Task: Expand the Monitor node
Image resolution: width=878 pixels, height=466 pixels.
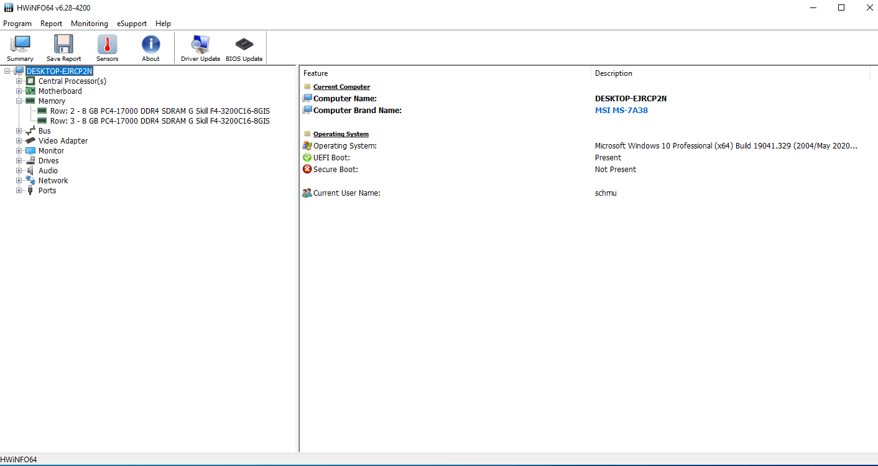Action: tap(19, 150)
